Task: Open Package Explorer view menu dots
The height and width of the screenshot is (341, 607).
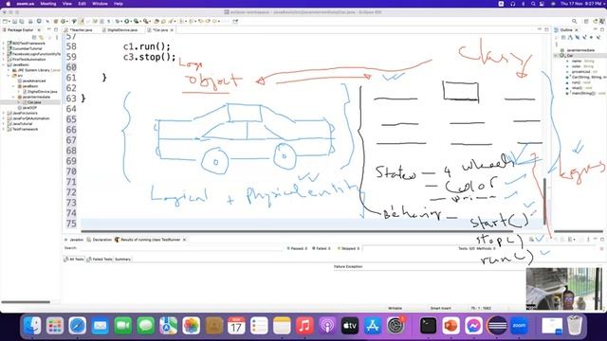Action: 57,37
